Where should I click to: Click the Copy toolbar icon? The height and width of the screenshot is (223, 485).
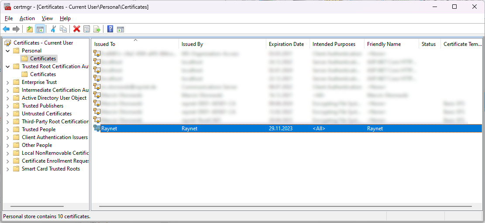click(x=63, y=29)
